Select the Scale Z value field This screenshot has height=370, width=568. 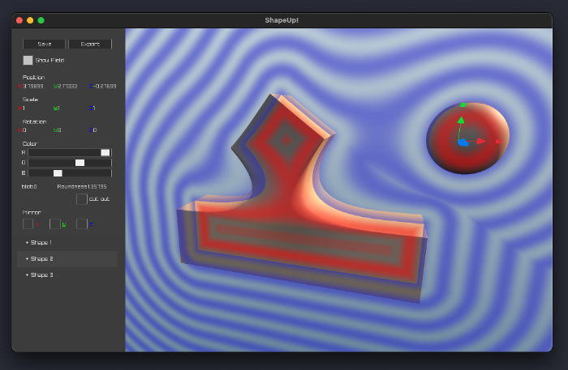click(x=93, y=108)
